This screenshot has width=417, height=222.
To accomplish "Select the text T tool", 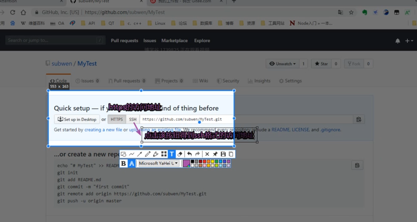I will coord(172,154).
